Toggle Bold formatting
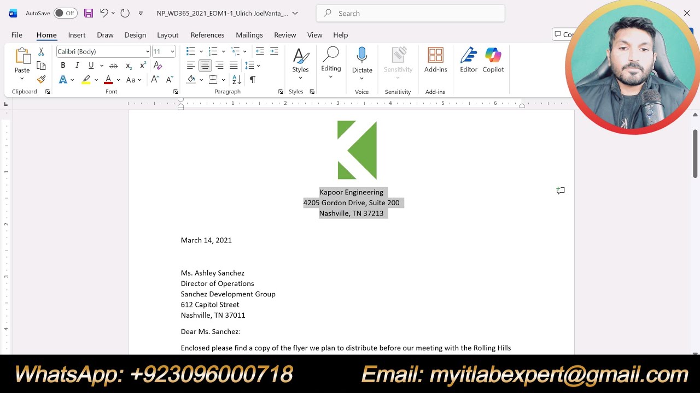 [x=63, y=65]
